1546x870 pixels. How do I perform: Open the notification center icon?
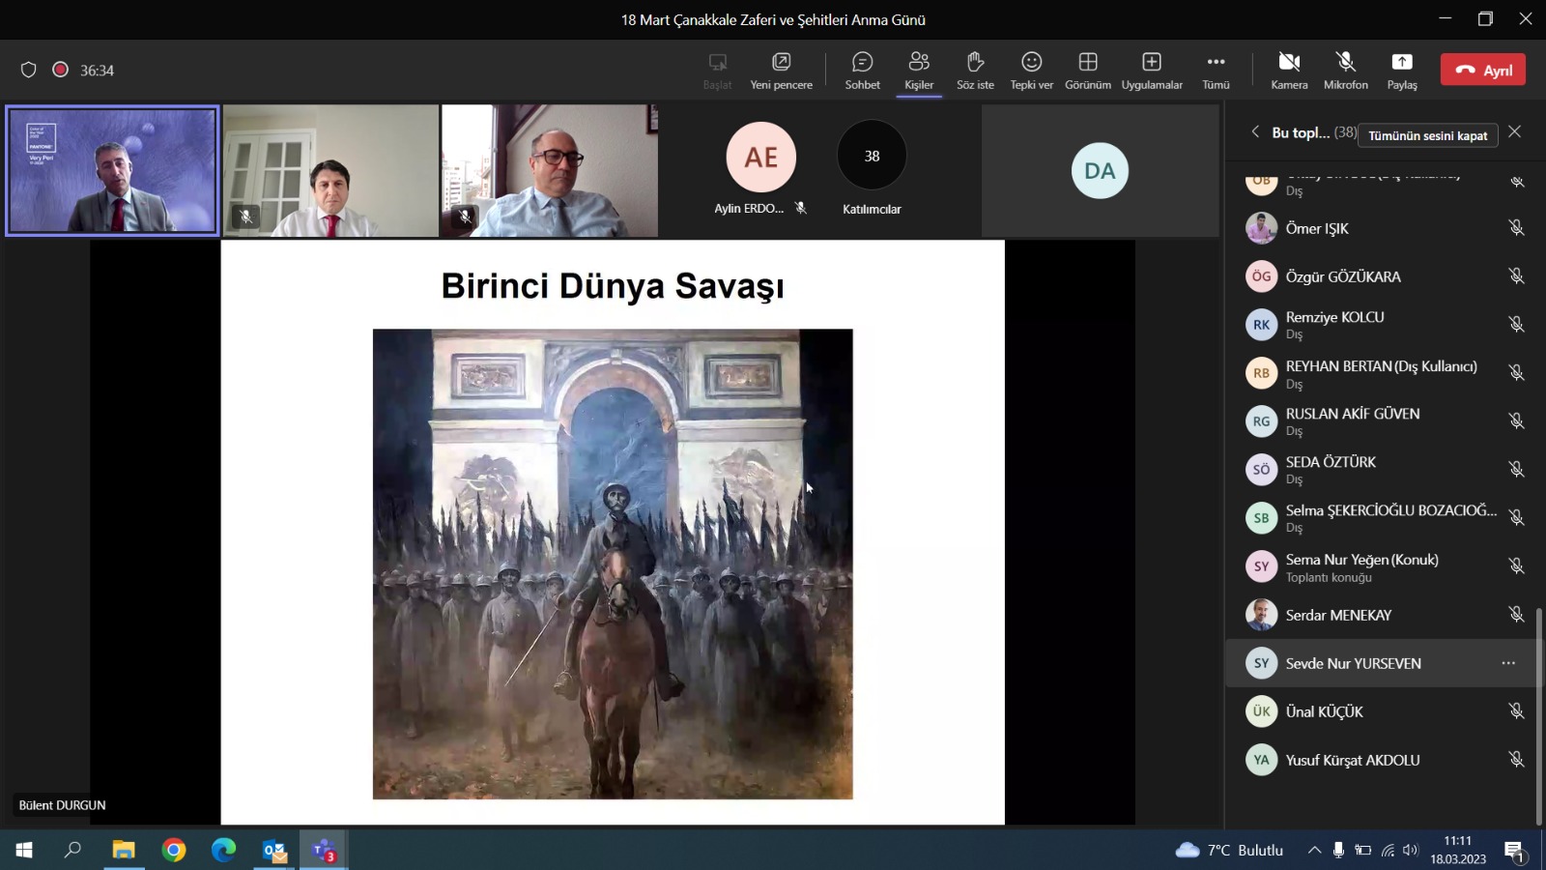[x=1515, y=851]
